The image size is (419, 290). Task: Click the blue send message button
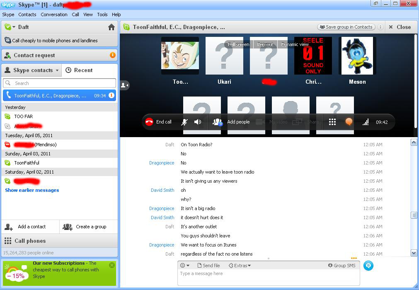tap(368, 266)
